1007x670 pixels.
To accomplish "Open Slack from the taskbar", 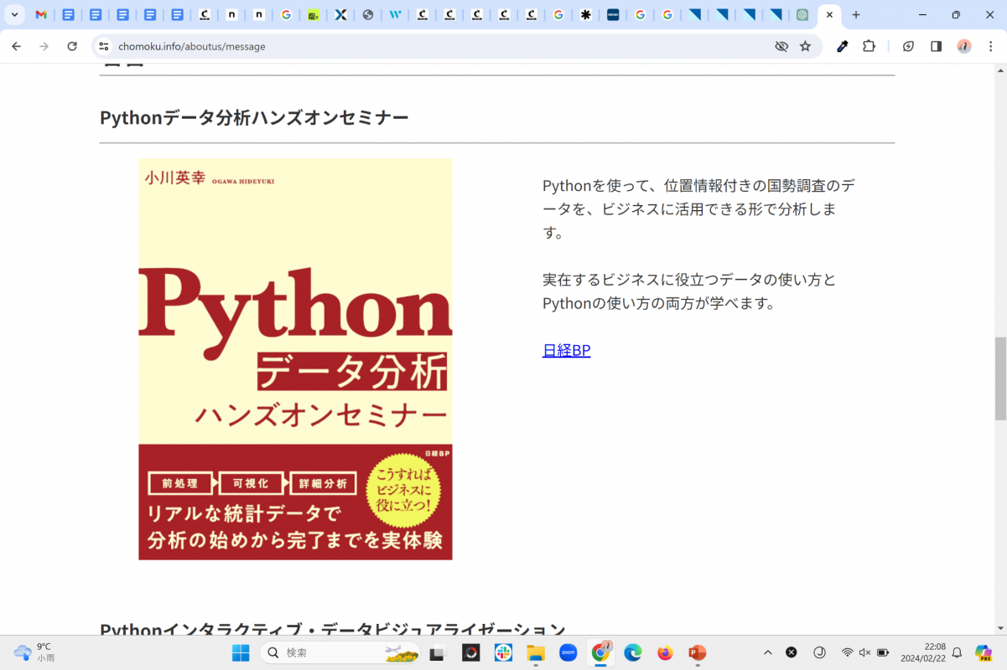I will pos(503,652).
